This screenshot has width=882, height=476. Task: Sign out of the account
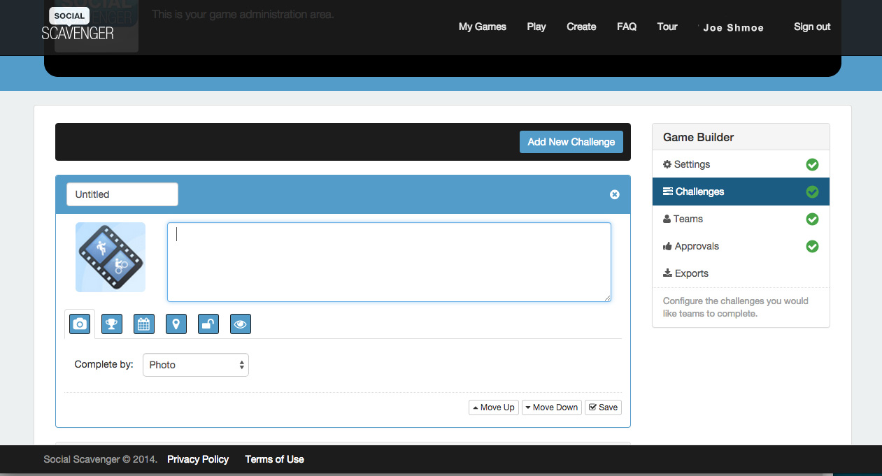(x=812, y=27)
